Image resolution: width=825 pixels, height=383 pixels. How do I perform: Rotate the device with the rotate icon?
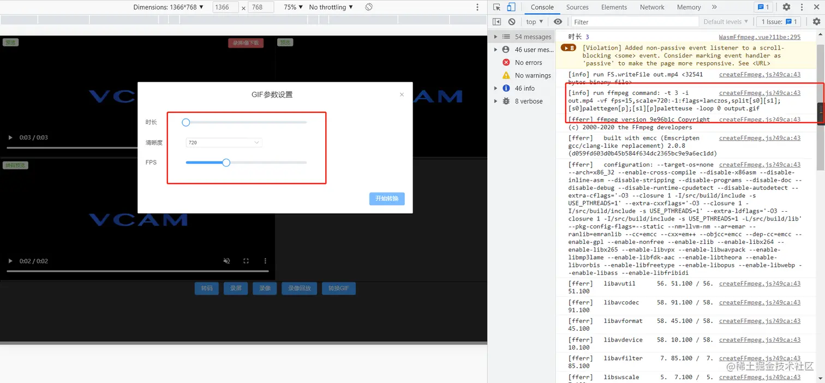pyautogui.click(x=369, y=7)
